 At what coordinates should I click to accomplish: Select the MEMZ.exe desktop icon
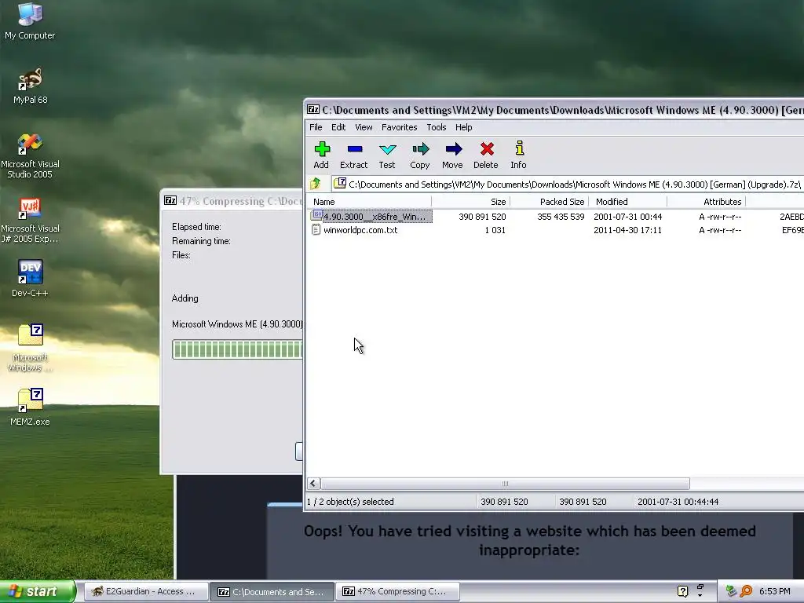[31, 407]
